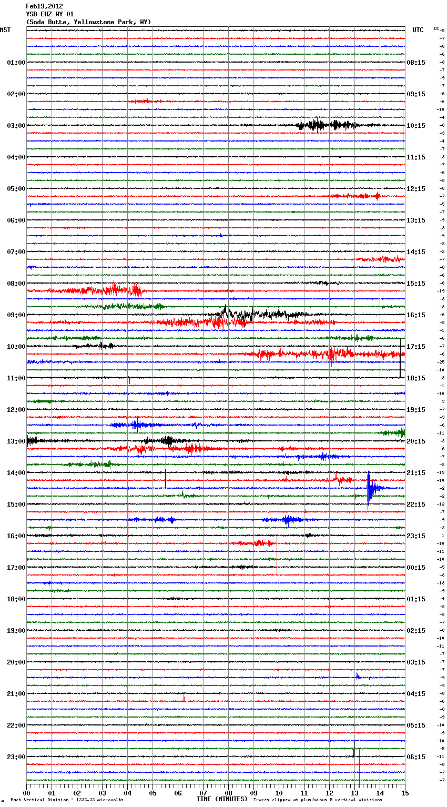Screen dimensions: 447x807
Task: Select the '05:00' MST hour label
Action: pos(16,189)
